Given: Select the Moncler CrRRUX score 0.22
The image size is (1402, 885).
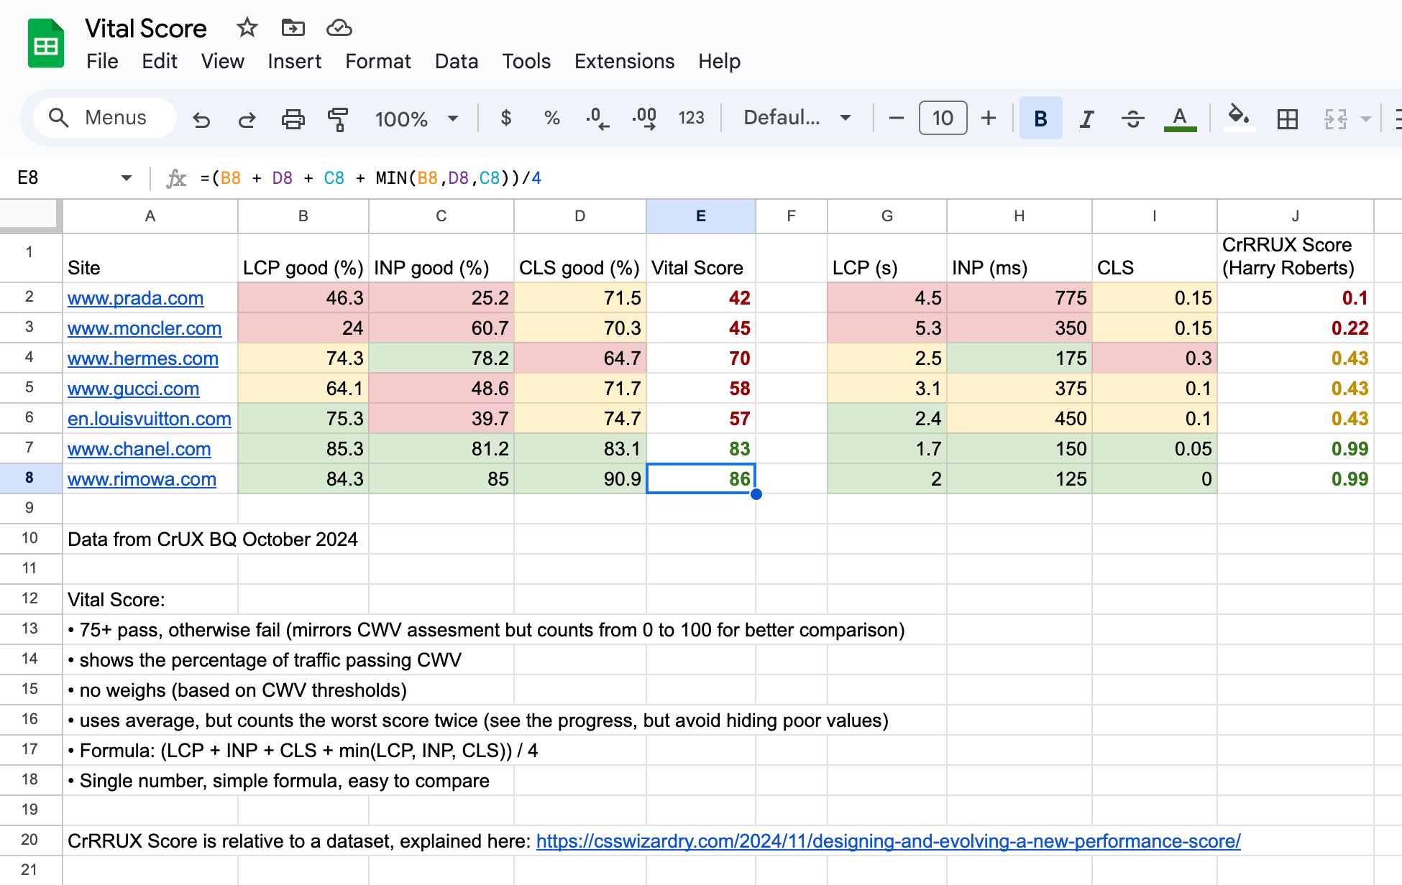Looking at the screenshot, I should [1296, 328].
